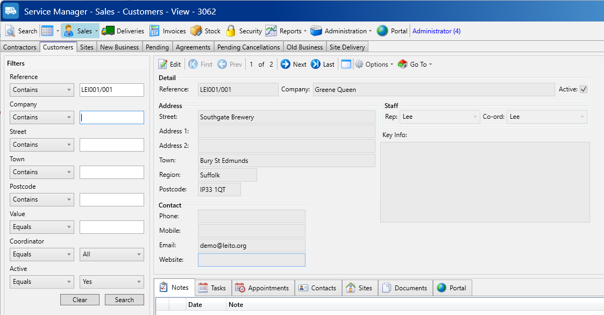Viewport: 604px width, 315px height.
Task: Expand the Reference Contains operator dropdown
Action: click(x=42, y=90)
